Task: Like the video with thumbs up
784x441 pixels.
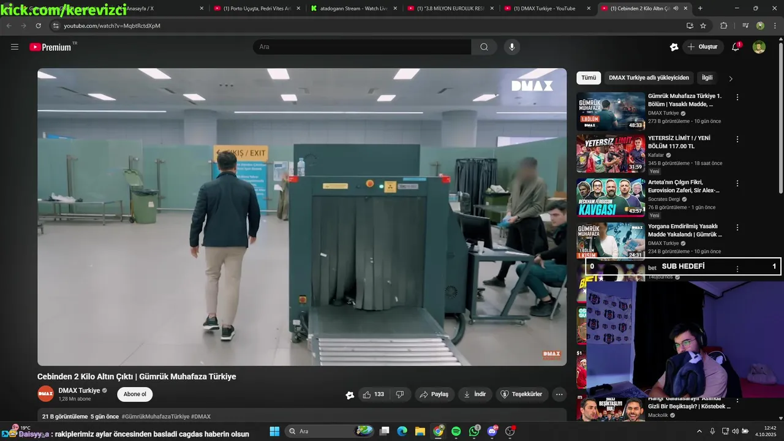Action: click(374, 394)
